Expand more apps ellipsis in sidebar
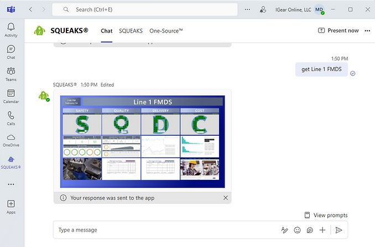Viewport: 375px width, 247px height. point(11,184)
